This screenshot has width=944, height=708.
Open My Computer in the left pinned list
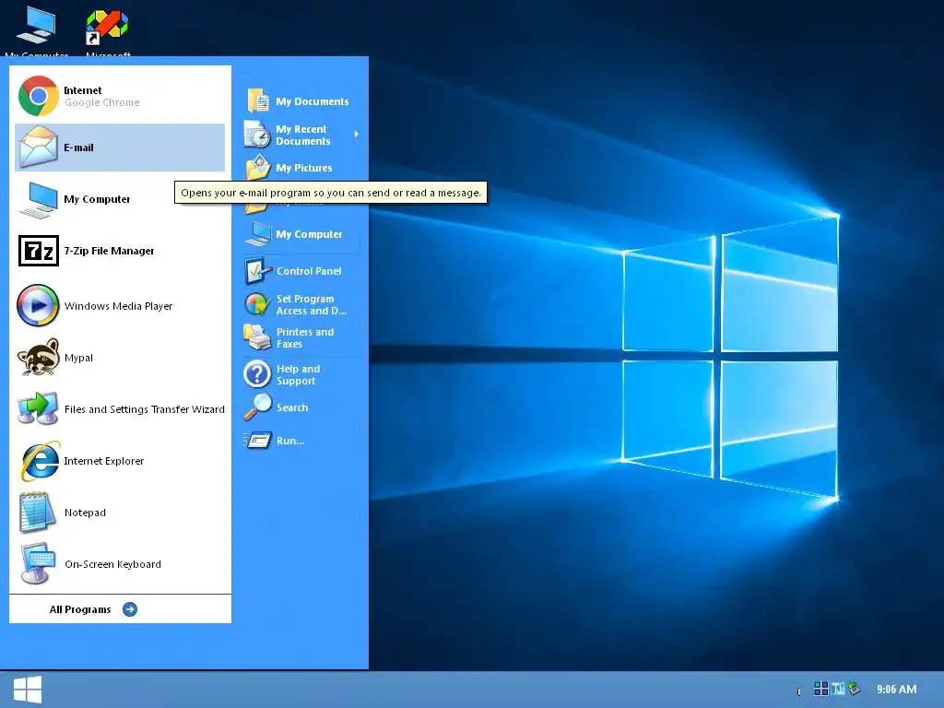tap(120, 199)
